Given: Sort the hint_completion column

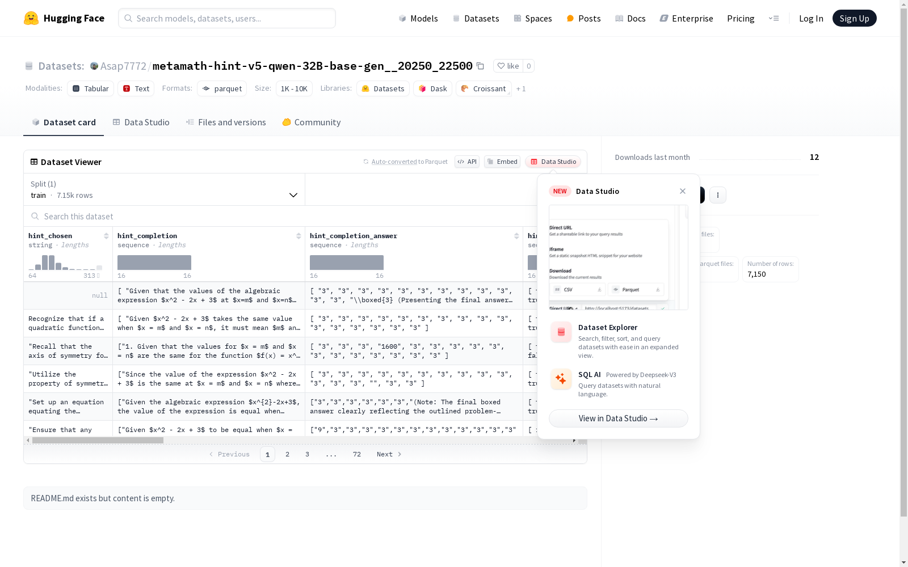Looking at the screenshot, I should click(x=299, y=236).
